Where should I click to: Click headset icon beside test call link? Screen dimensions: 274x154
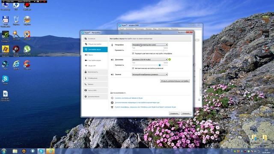coord(112,98)
